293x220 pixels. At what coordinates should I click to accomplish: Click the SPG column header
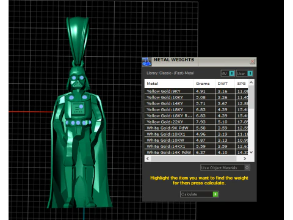point(242,84)
